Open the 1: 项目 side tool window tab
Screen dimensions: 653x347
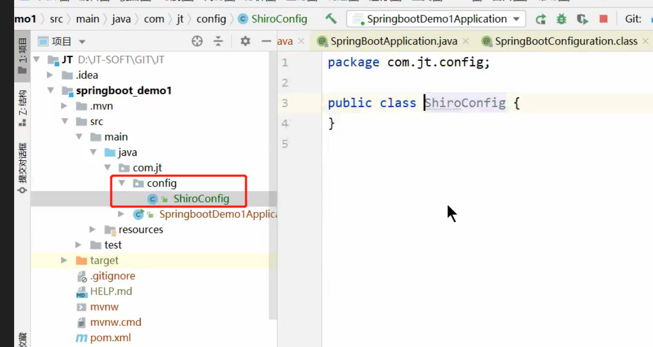coord(22,56)
